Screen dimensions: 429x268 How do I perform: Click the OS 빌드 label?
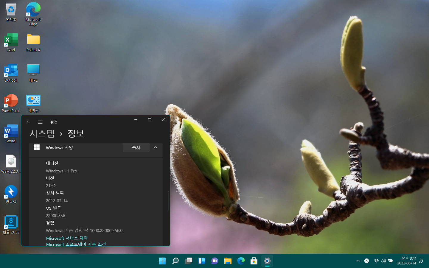coord(54,208)
